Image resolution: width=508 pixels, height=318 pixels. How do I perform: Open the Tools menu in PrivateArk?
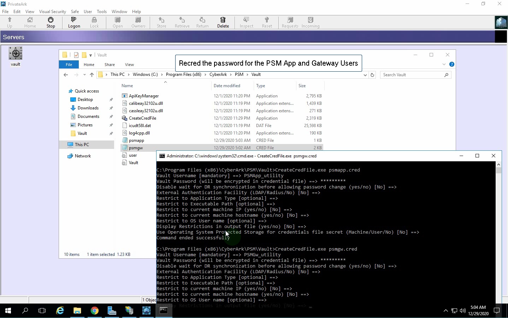pos(102,12)
